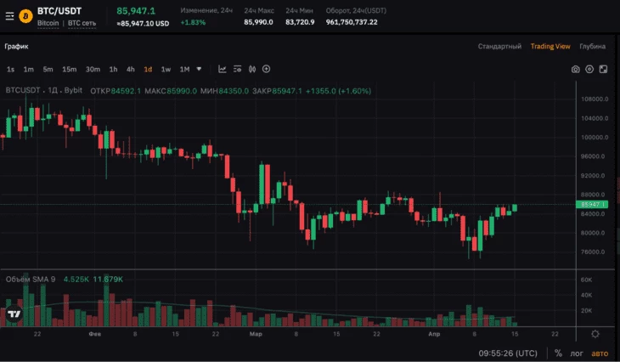The image size is (620, 362).
Task: Switch to the 15m interval
Action: click(69, 69)
